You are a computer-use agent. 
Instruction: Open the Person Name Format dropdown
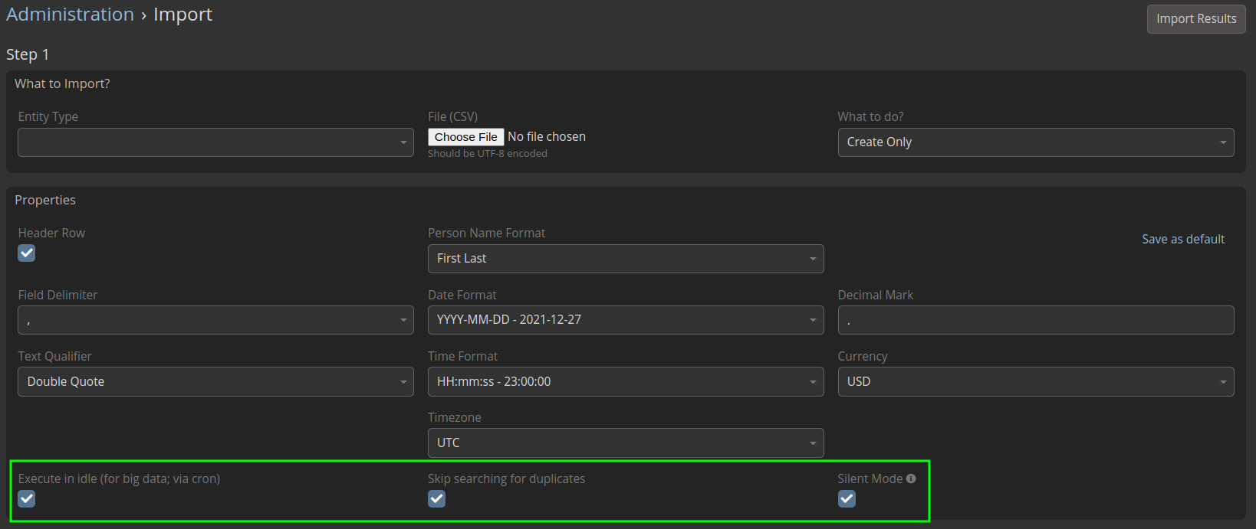point(626,259)
